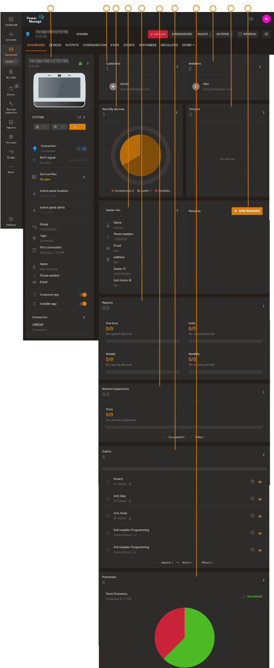This screenshot has height=668, width=274.
Task: Switch to the Installers tab
Action: click(169, 45)
